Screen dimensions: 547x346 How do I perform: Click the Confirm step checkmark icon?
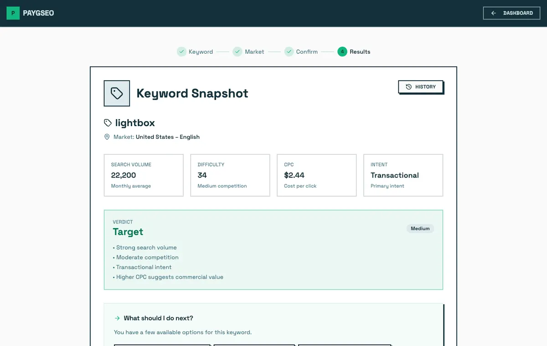(x=289, y=51)
